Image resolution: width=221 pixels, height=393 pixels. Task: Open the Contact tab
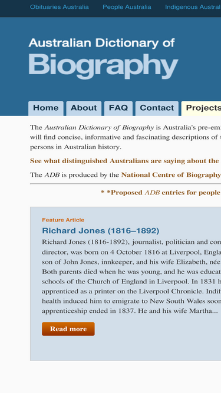(x=157, y=108)
